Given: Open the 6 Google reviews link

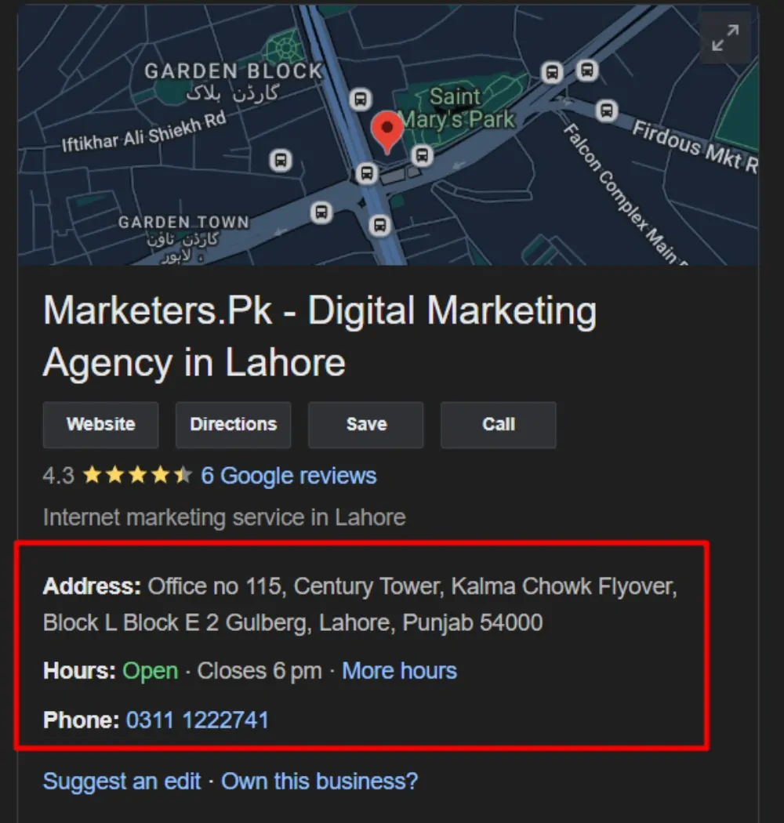Looking at the screenshot, I should [289, 476].
